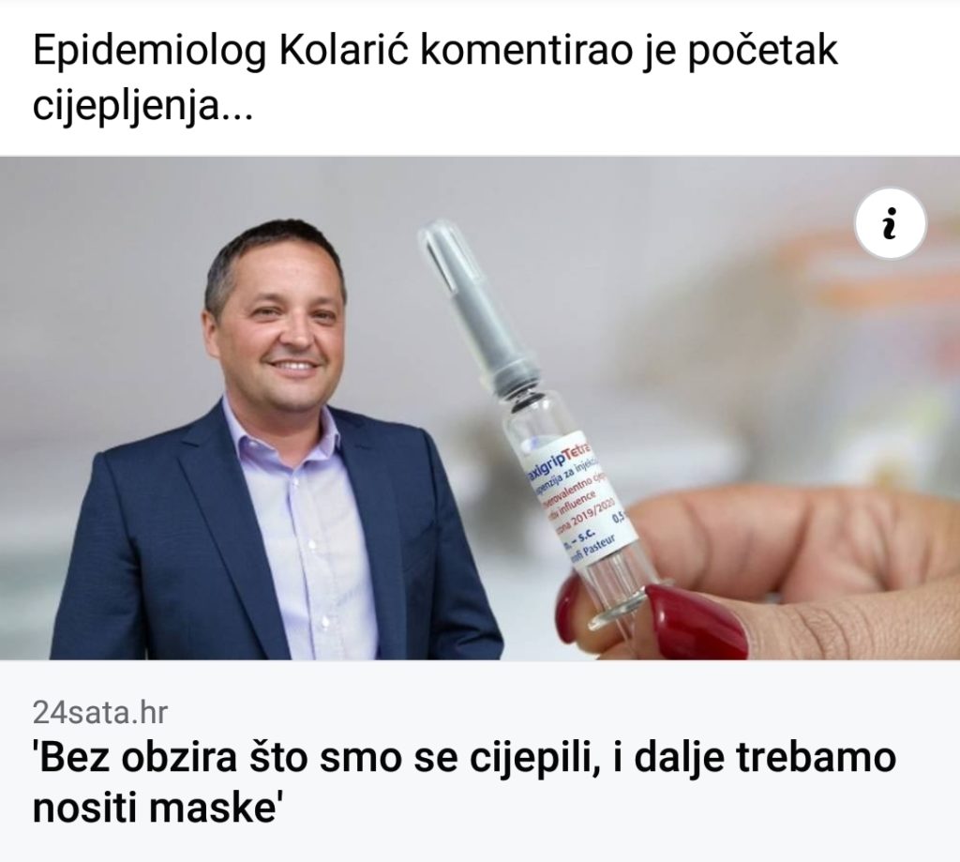The width and height of the screenshot is (960, 862).
Task: Click grey link card footer area
Action: point(480,761)
